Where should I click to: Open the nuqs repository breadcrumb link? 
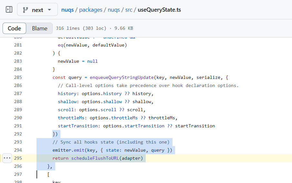(68, 10)
